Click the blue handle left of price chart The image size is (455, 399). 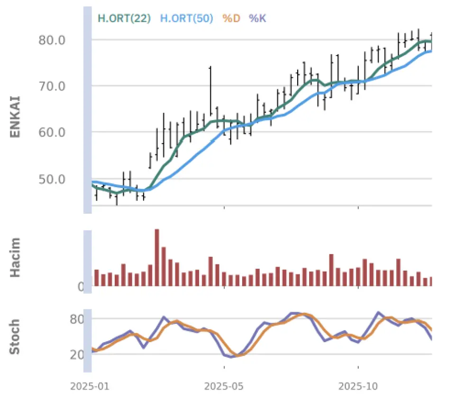(88, 109)
